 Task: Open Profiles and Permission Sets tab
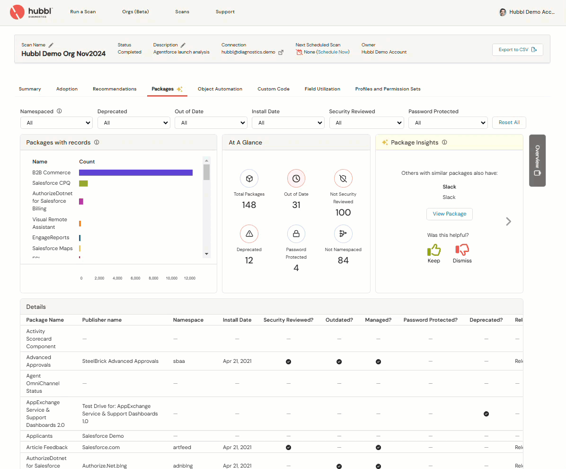point(388,89)
